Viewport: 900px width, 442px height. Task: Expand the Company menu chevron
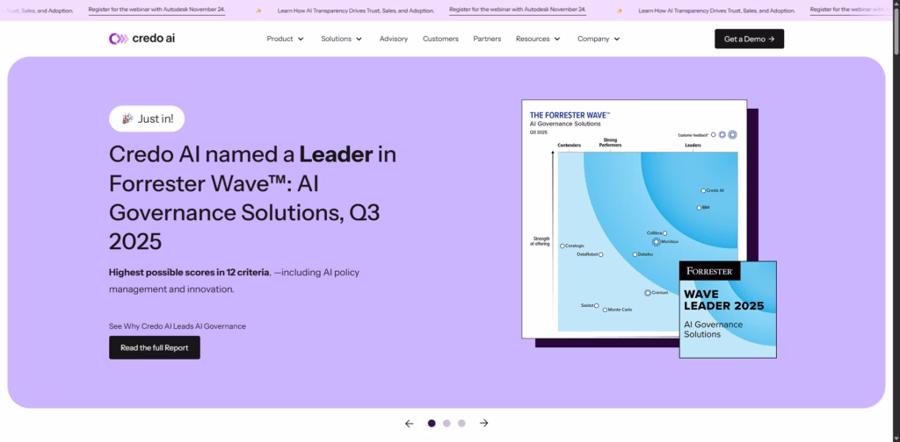coord(617,39)
